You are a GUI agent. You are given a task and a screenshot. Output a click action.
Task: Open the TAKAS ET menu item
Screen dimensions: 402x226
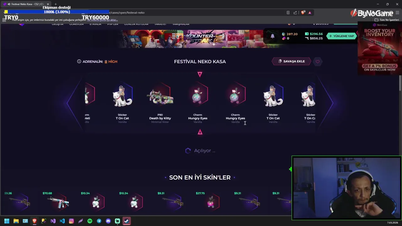(160, 24)
